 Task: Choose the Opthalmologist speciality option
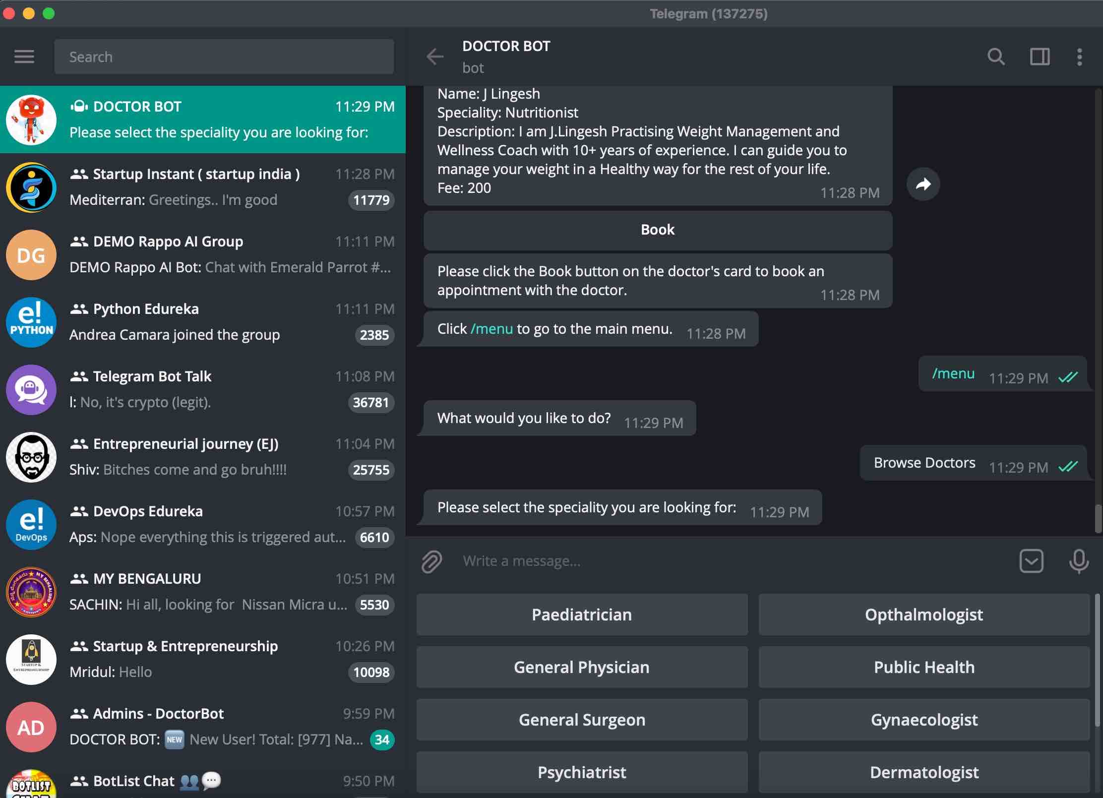tap(924, 614)
